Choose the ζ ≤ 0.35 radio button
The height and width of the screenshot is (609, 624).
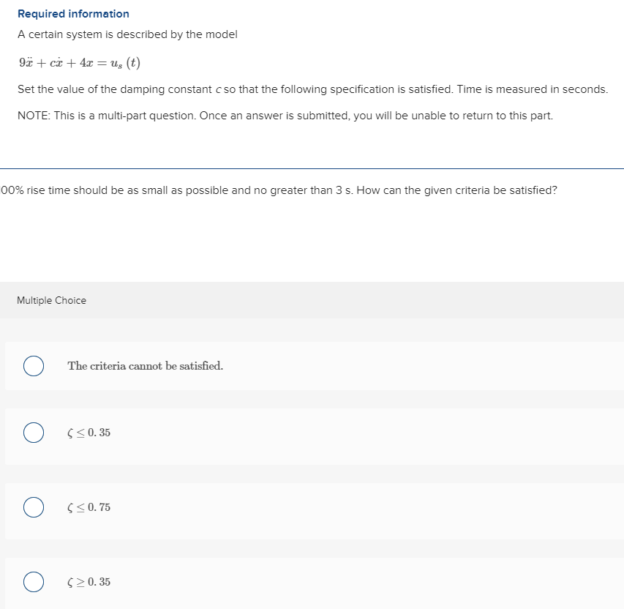click(34, 433)
